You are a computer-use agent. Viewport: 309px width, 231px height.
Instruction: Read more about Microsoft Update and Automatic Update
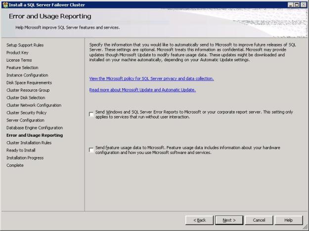[142, 90]
